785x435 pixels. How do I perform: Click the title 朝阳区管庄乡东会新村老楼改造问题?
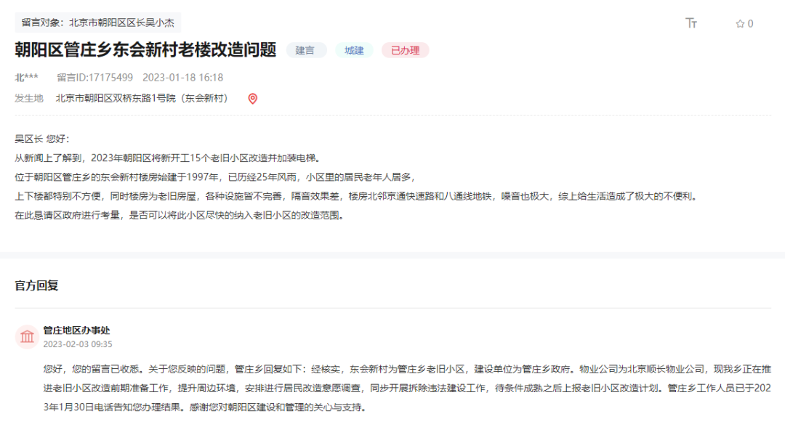tap(145, 50)
